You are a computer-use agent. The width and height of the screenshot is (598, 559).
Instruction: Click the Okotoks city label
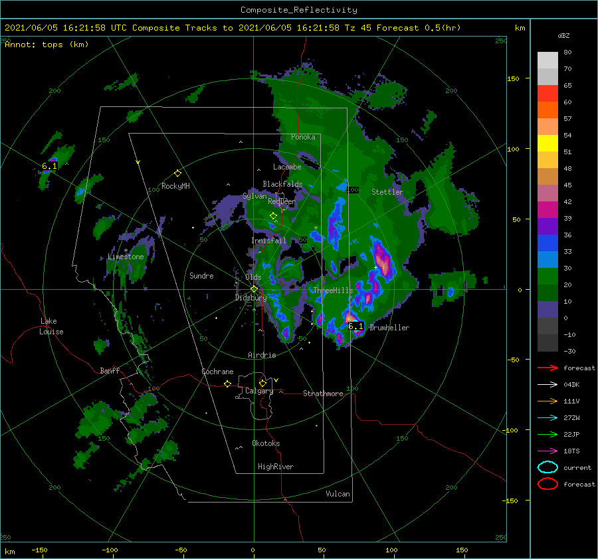[266, 443]
